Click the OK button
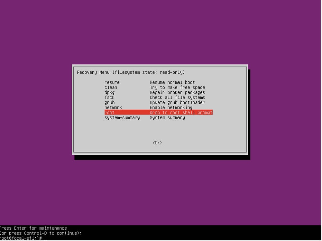This screenshot has height=241, width=322. click(x=157, y=143)
